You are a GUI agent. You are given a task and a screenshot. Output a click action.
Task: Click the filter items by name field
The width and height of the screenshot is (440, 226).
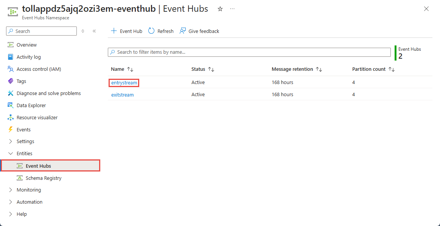click(x=249, y=52)
